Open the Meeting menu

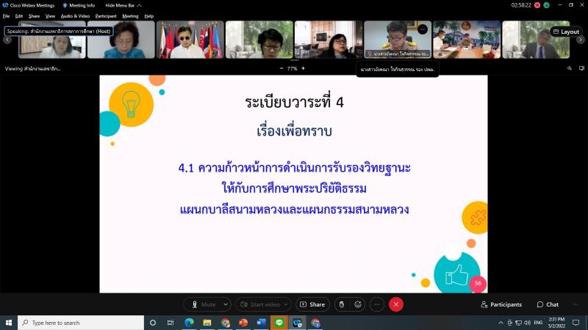[130, 16]
